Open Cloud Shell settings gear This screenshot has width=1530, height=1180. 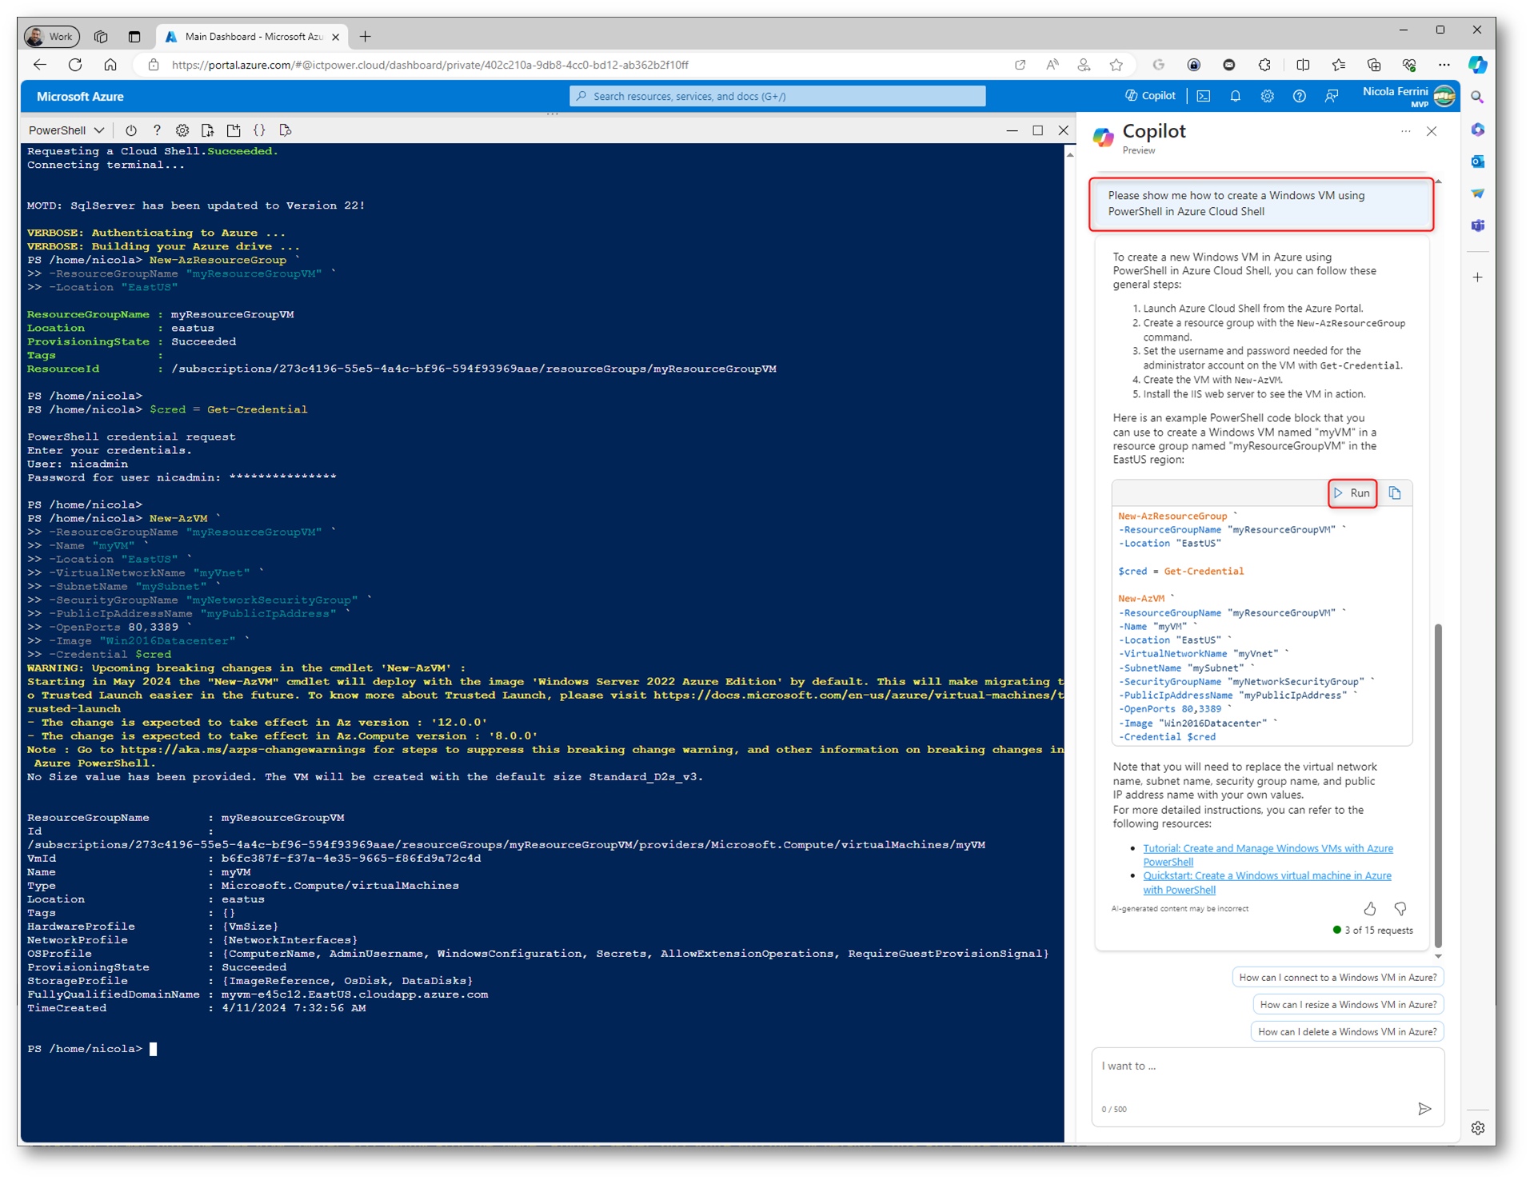click(x=182, y=130)
